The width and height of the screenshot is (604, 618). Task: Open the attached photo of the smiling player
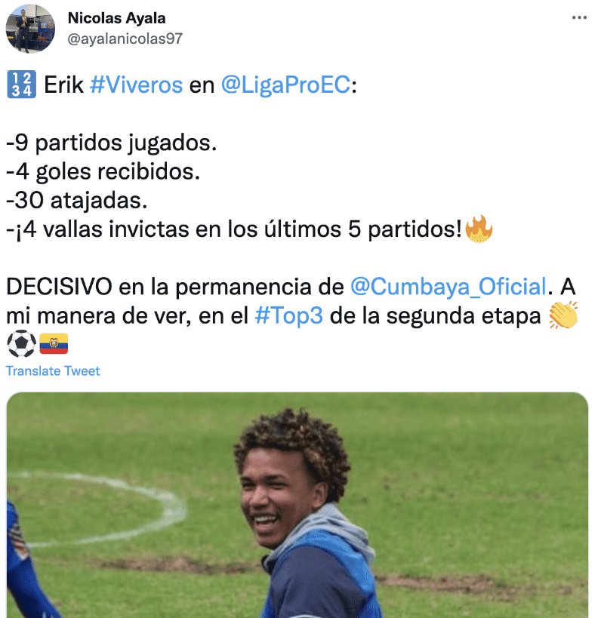point(297,505)
